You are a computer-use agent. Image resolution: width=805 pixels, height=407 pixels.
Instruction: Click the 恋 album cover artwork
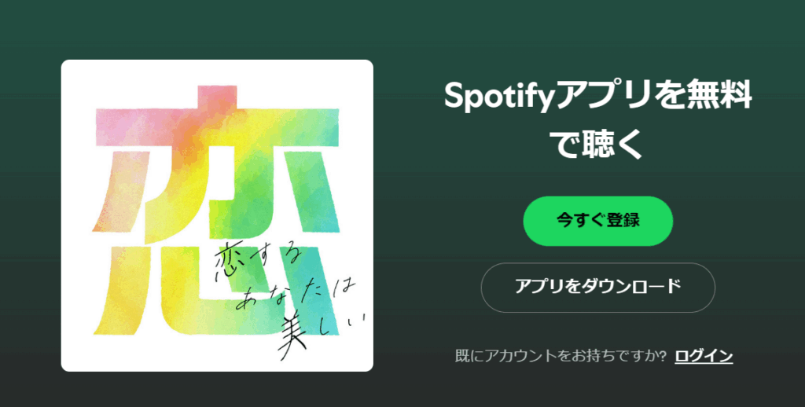[217, 215]
